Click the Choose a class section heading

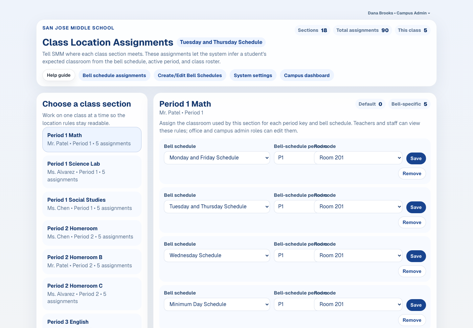[x=87, y=104]
